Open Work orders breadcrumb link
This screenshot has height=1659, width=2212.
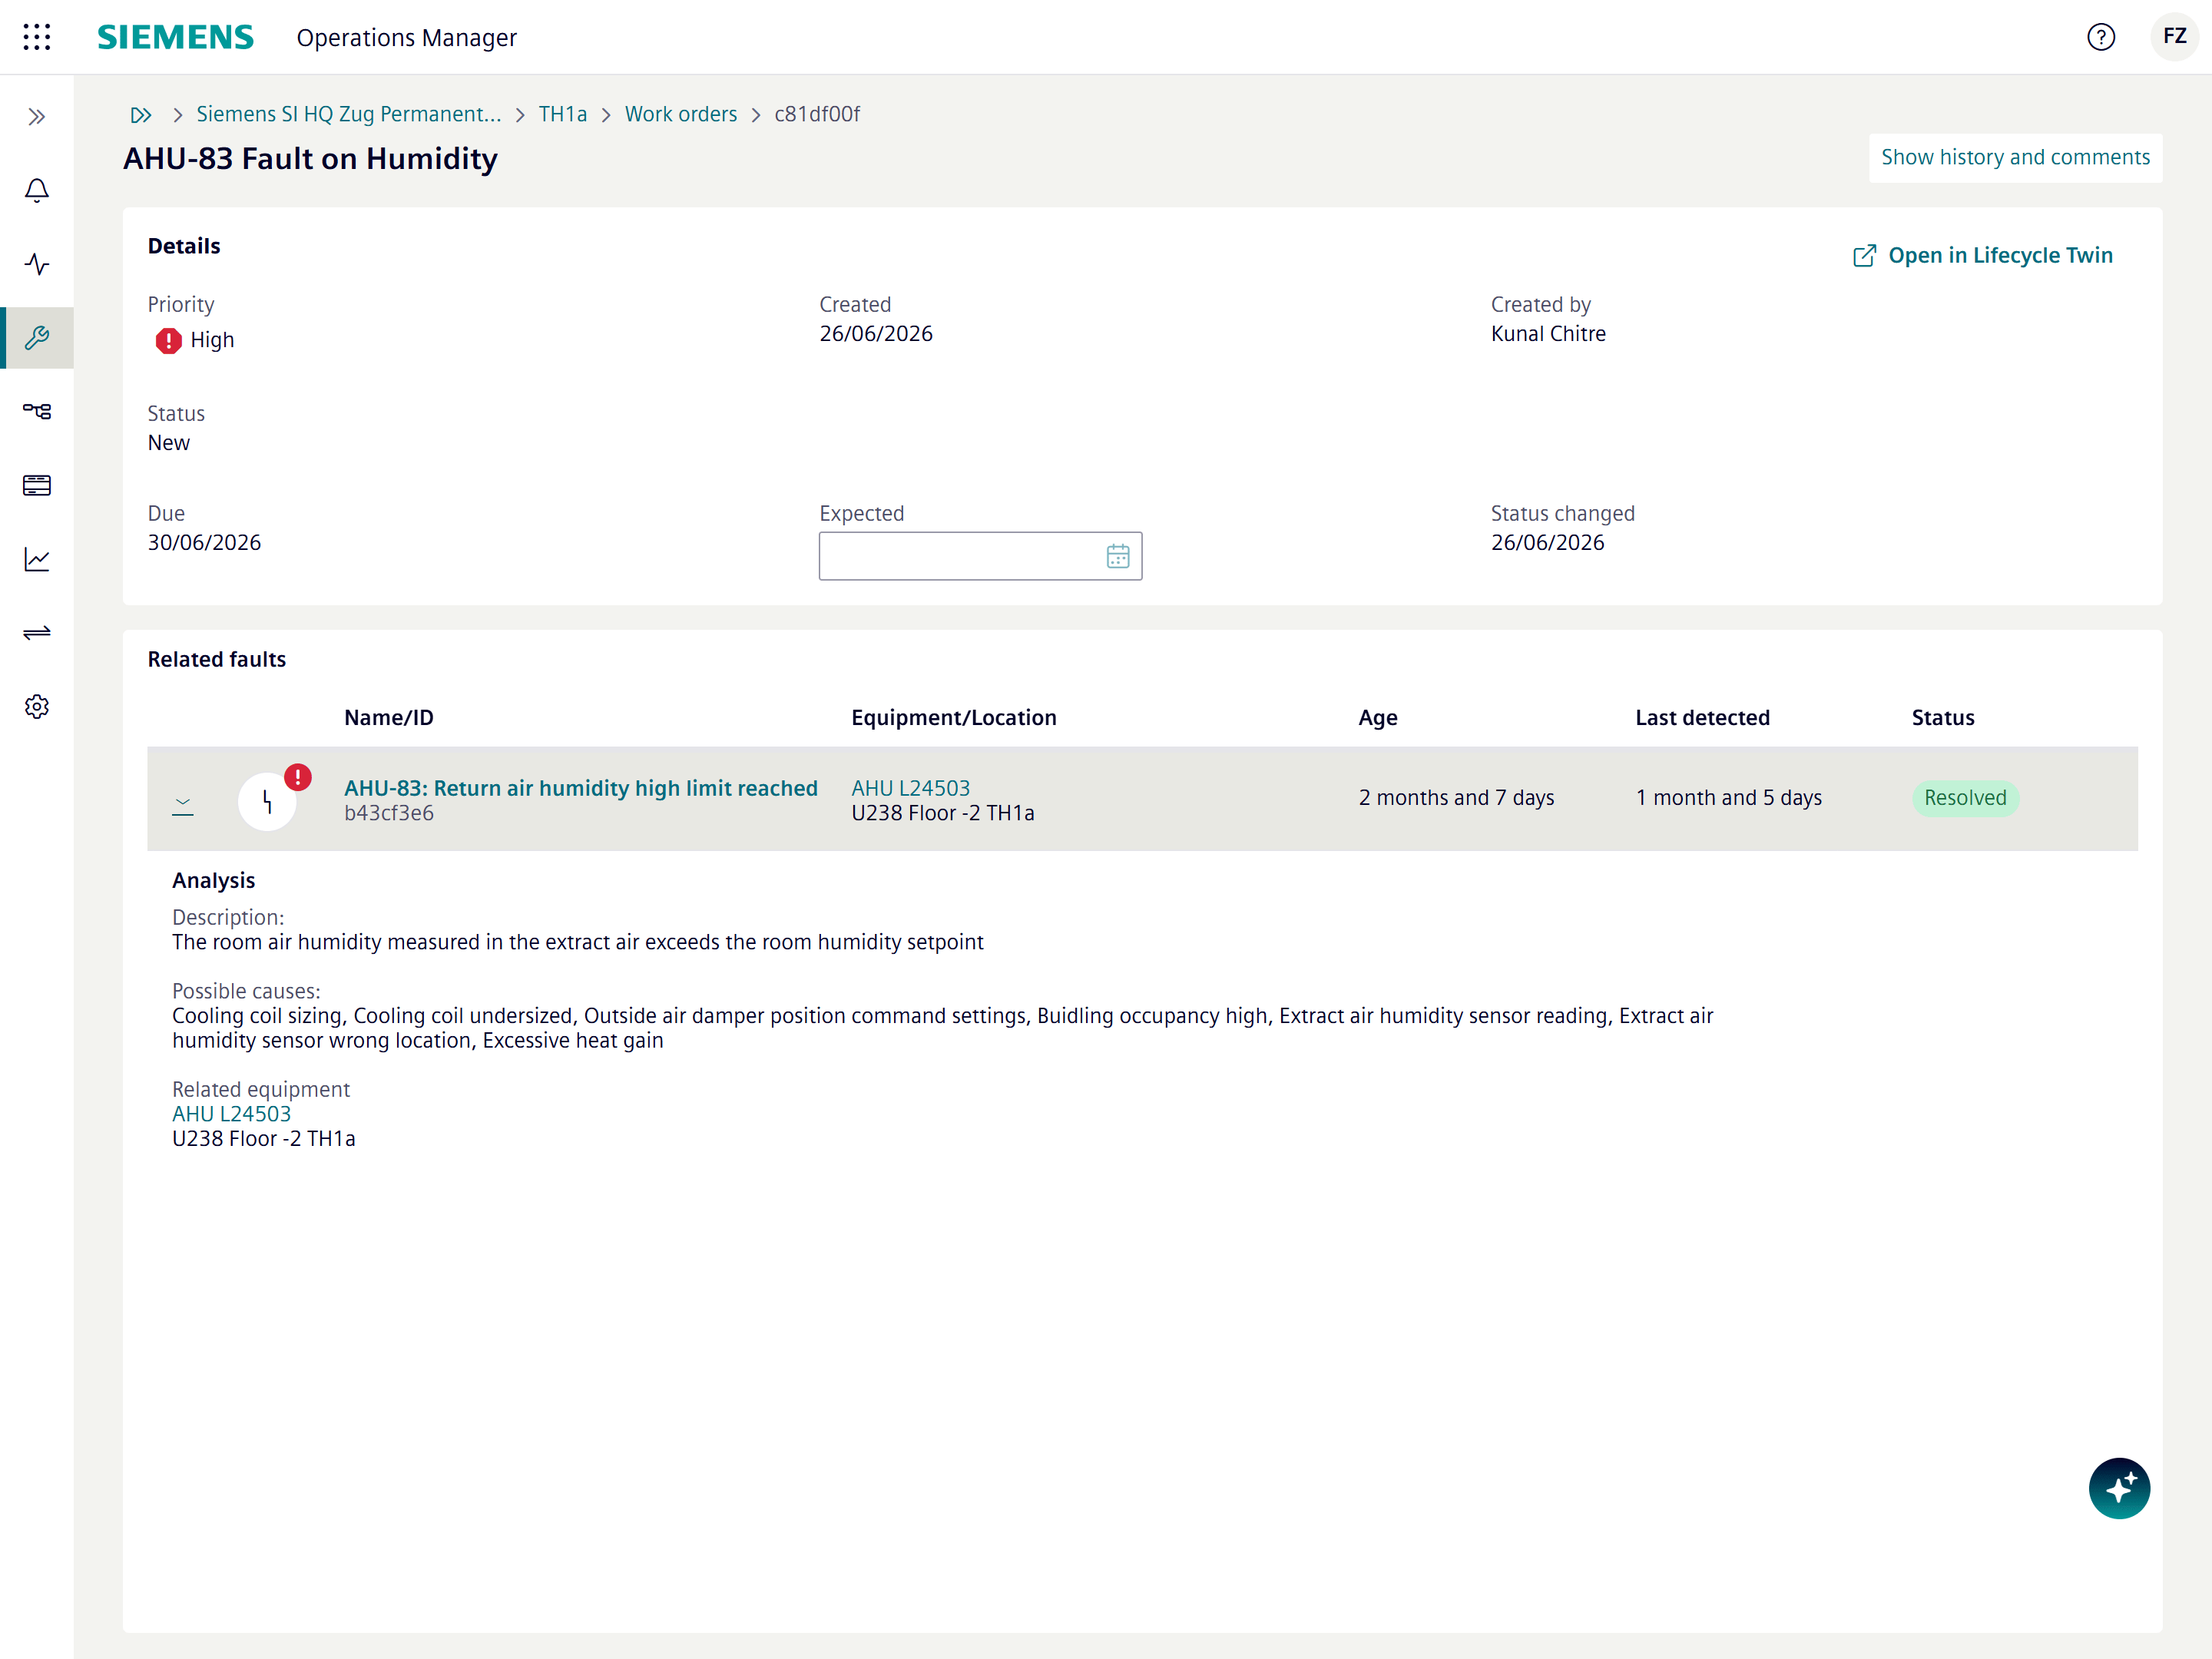[x=681, y=114]
